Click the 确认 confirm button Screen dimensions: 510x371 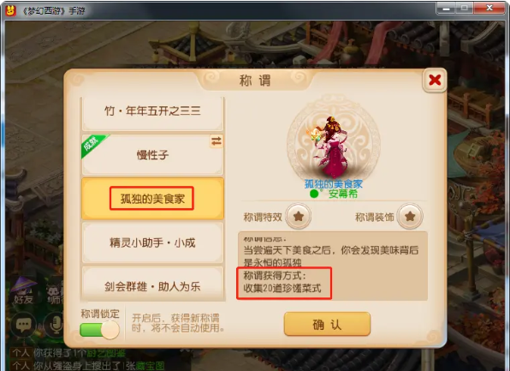point(327,324)
